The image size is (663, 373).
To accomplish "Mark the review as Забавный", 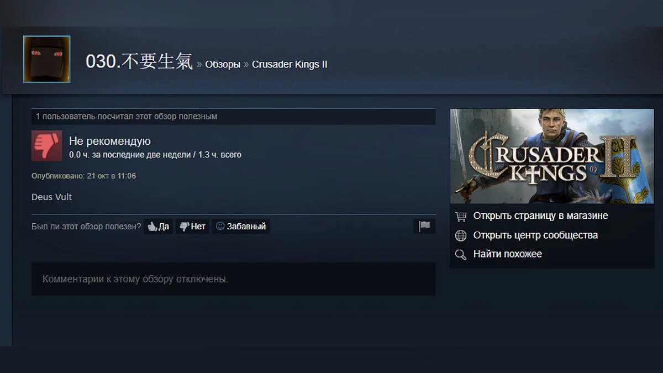I will [x=241, y=227].
